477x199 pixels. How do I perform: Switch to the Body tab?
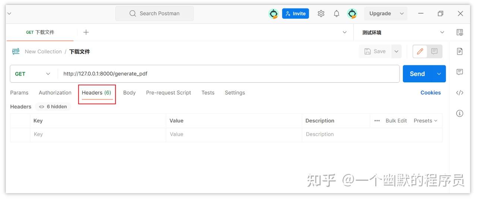pyautogui.click(x=129, y=93)
